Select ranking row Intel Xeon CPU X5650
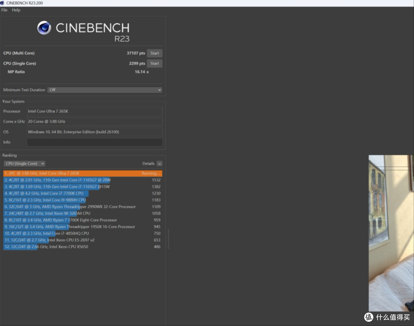This screenshot has height=326, width=414. point(83,247)
